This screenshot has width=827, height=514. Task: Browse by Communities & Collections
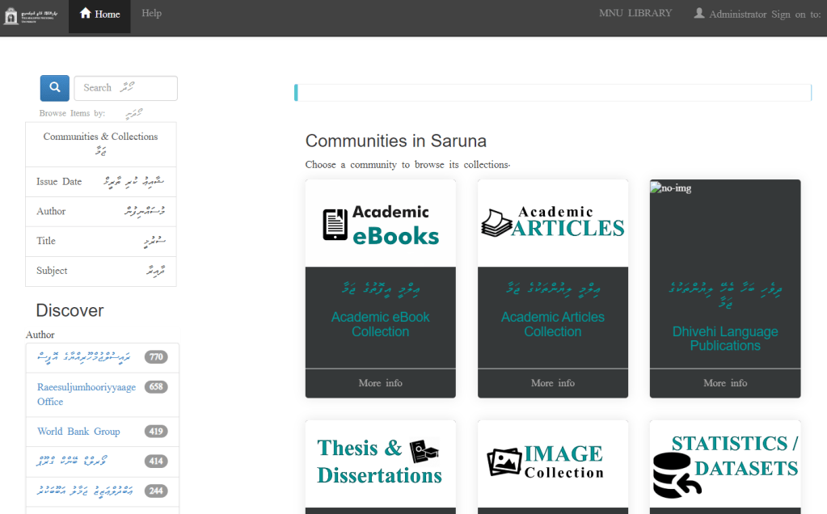(100, 137)
